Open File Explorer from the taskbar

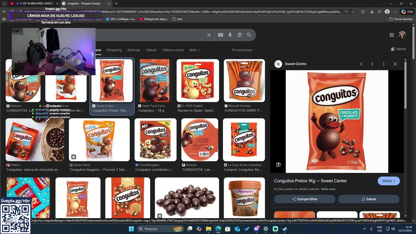pos(209,229)
